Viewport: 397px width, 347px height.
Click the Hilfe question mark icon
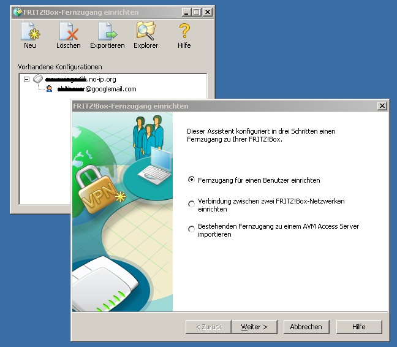click(184, 31)
